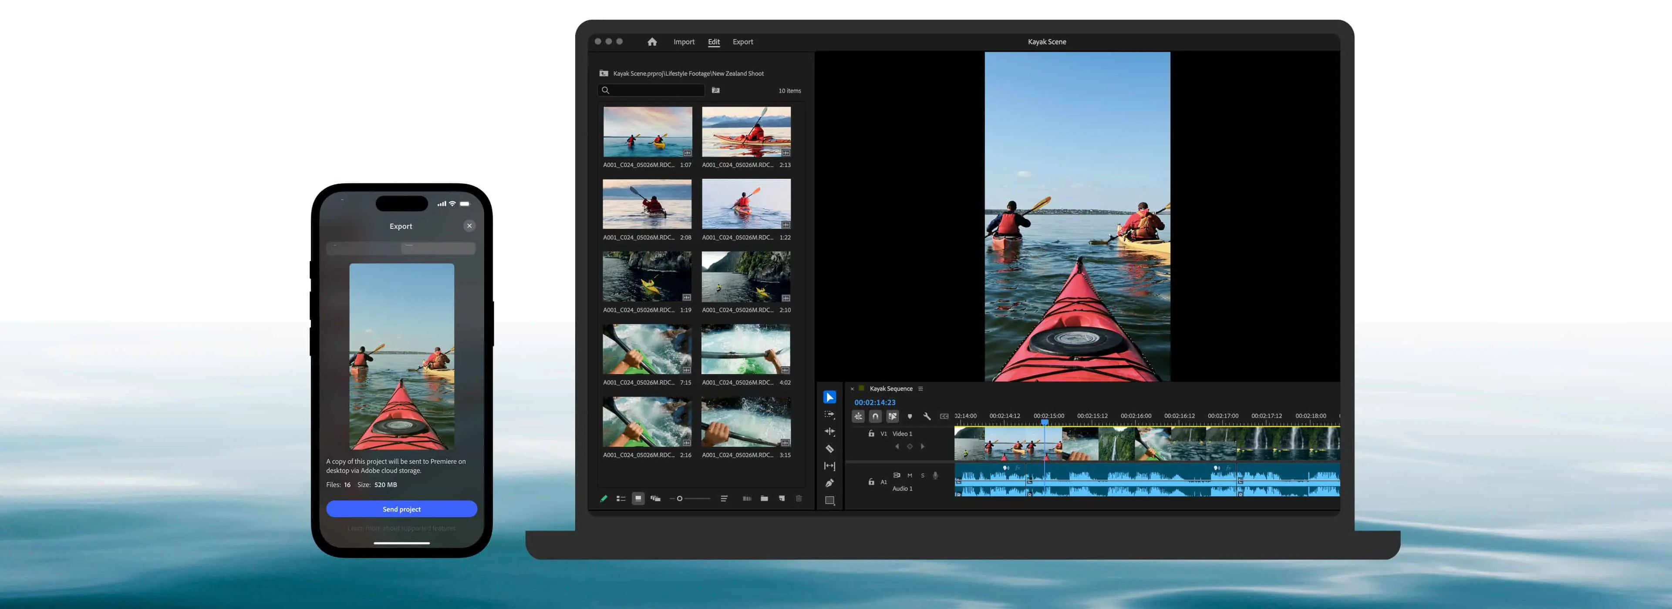The height and width of the screenshot is (609, 1672).
Task: Open Kayak Sequence panel menu
Action: 920,389
